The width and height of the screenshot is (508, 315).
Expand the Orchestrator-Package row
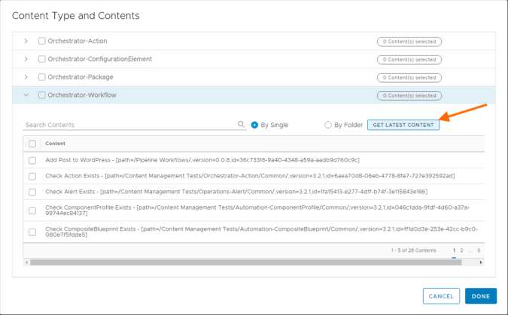(26, 77)
